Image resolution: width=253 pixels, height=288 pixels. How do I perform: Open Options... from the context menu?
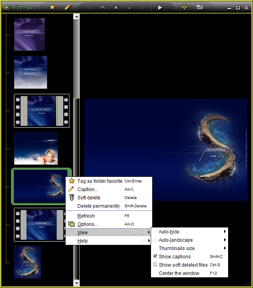pyautogui.click(x=109, y=224)
